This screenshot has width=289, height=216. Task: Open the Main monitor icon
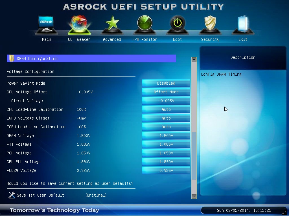coord(47,25)
